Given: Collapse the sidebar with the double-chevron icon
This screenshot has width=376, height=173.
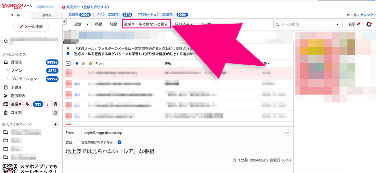Looking at the screenshot, I should click(64, 21).
